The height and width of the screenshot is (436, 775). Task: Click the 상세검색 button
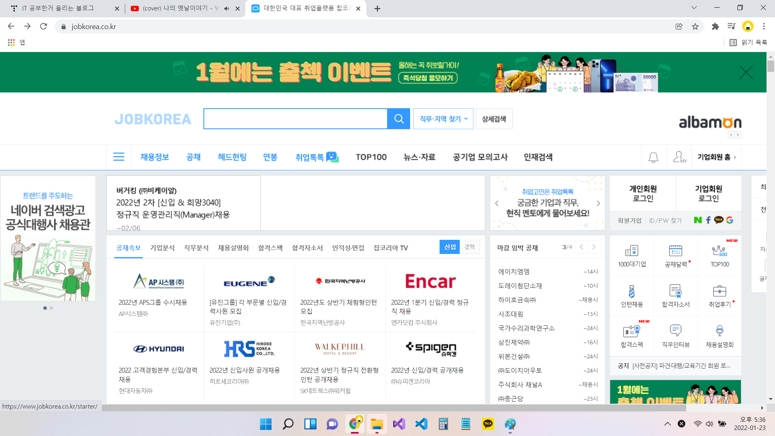tap(494, 119)
